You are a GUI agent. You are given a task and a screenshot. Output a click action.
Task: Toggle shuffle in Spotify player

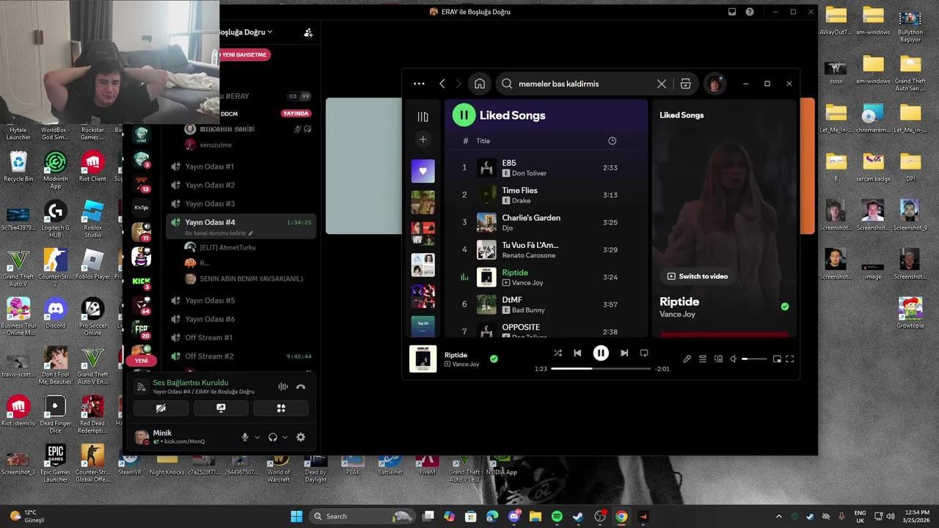click(x=558, y=353)
